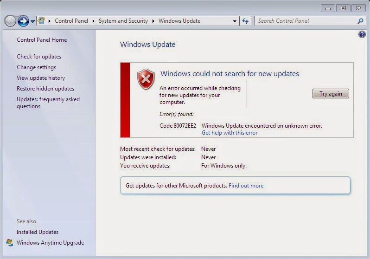
Task: Click the Refresh button in address bar
Action: pyautogui.click(x=245, y=21)
